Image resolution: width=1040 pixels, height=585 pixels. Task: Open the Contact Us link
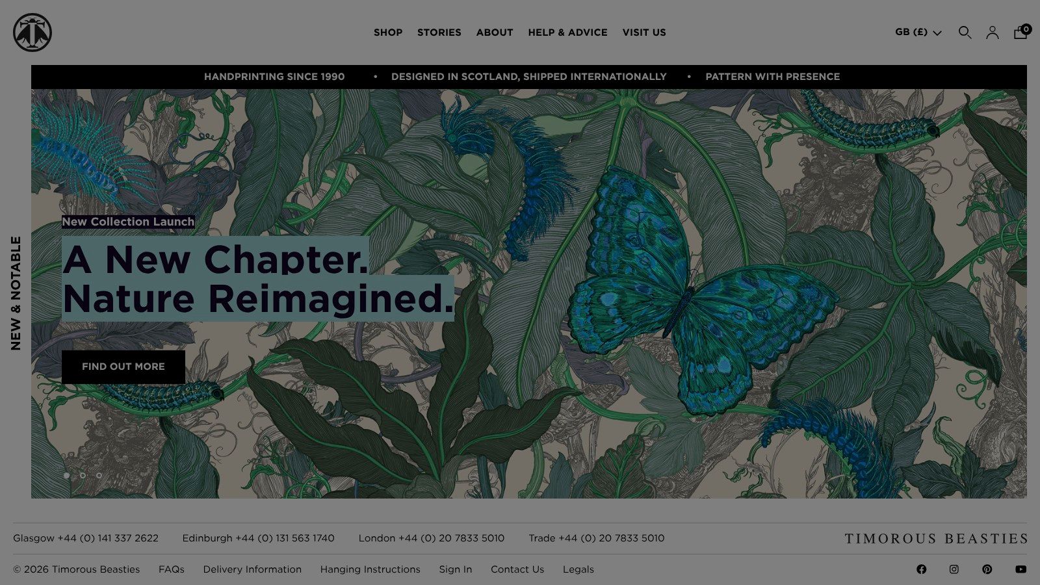517,569
